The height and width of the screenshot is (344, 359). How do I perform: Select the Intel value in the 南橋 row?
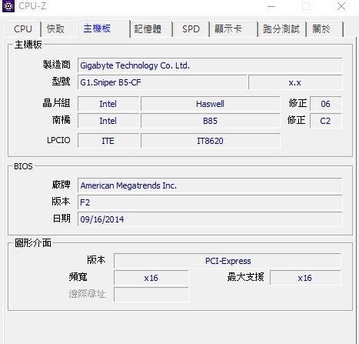[108, 121]
